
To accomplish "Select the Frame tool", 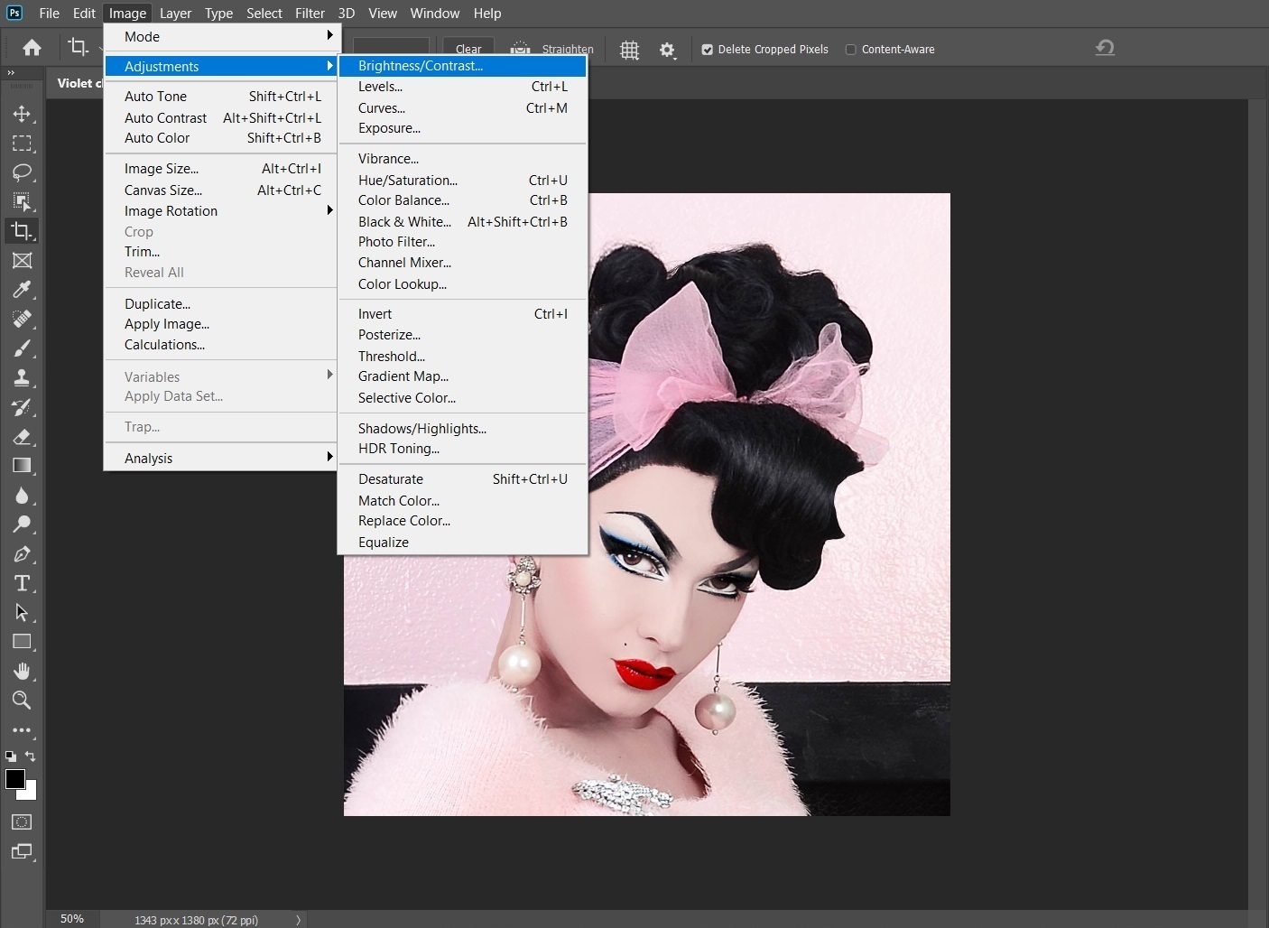I will click(x=22, y=261).
